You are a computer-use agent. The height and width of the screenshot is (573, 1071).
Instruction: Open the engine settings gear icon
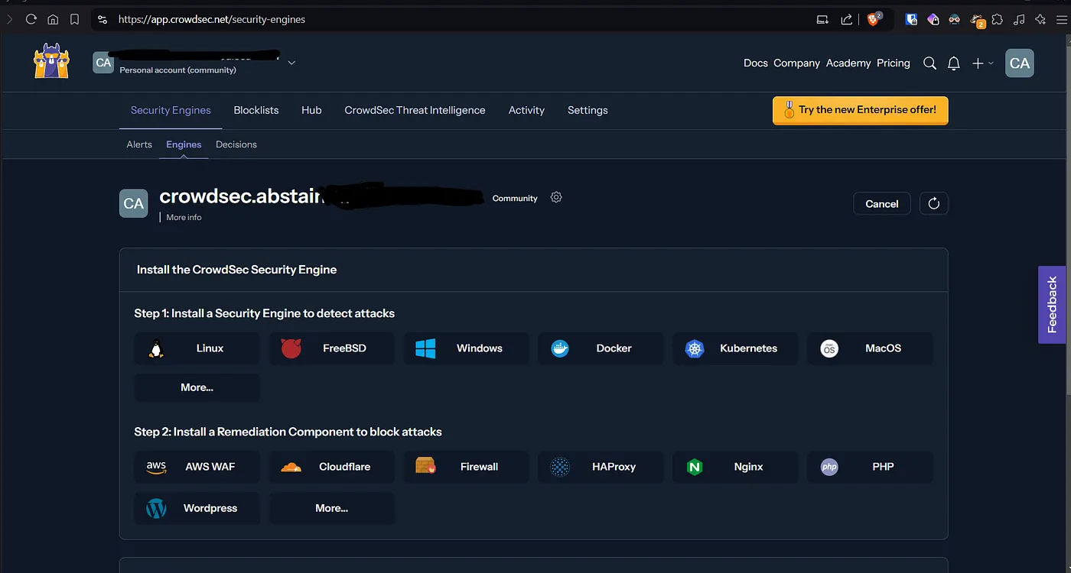coord(556,197)
